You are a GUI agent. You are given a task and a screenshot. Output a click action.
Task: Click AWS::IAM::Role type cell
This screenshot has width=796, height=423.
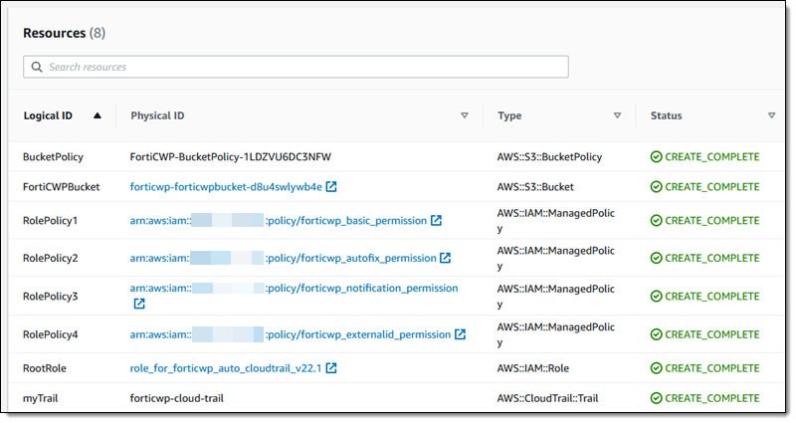click(533, 368)
